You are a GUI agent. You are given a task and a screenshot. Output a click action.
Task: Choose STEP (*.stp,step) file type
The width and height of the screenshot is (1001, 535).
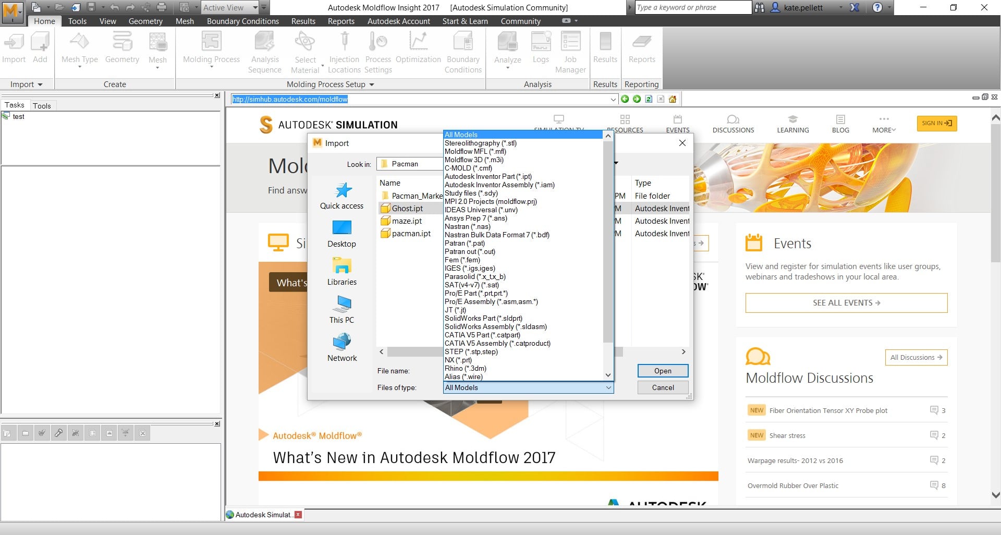pyautogui.click(x=471, y=352)
